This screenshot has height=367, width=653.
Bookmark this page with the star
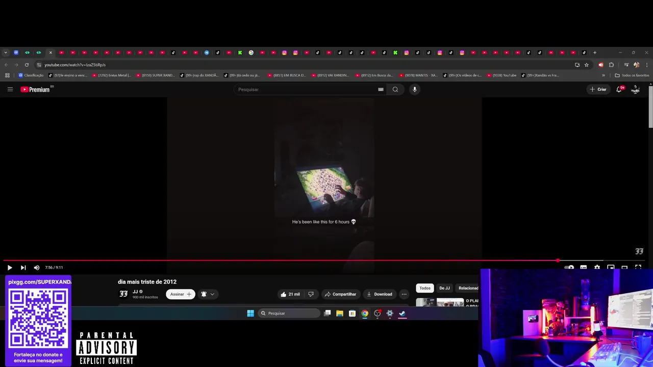click(x=587, y=65)
